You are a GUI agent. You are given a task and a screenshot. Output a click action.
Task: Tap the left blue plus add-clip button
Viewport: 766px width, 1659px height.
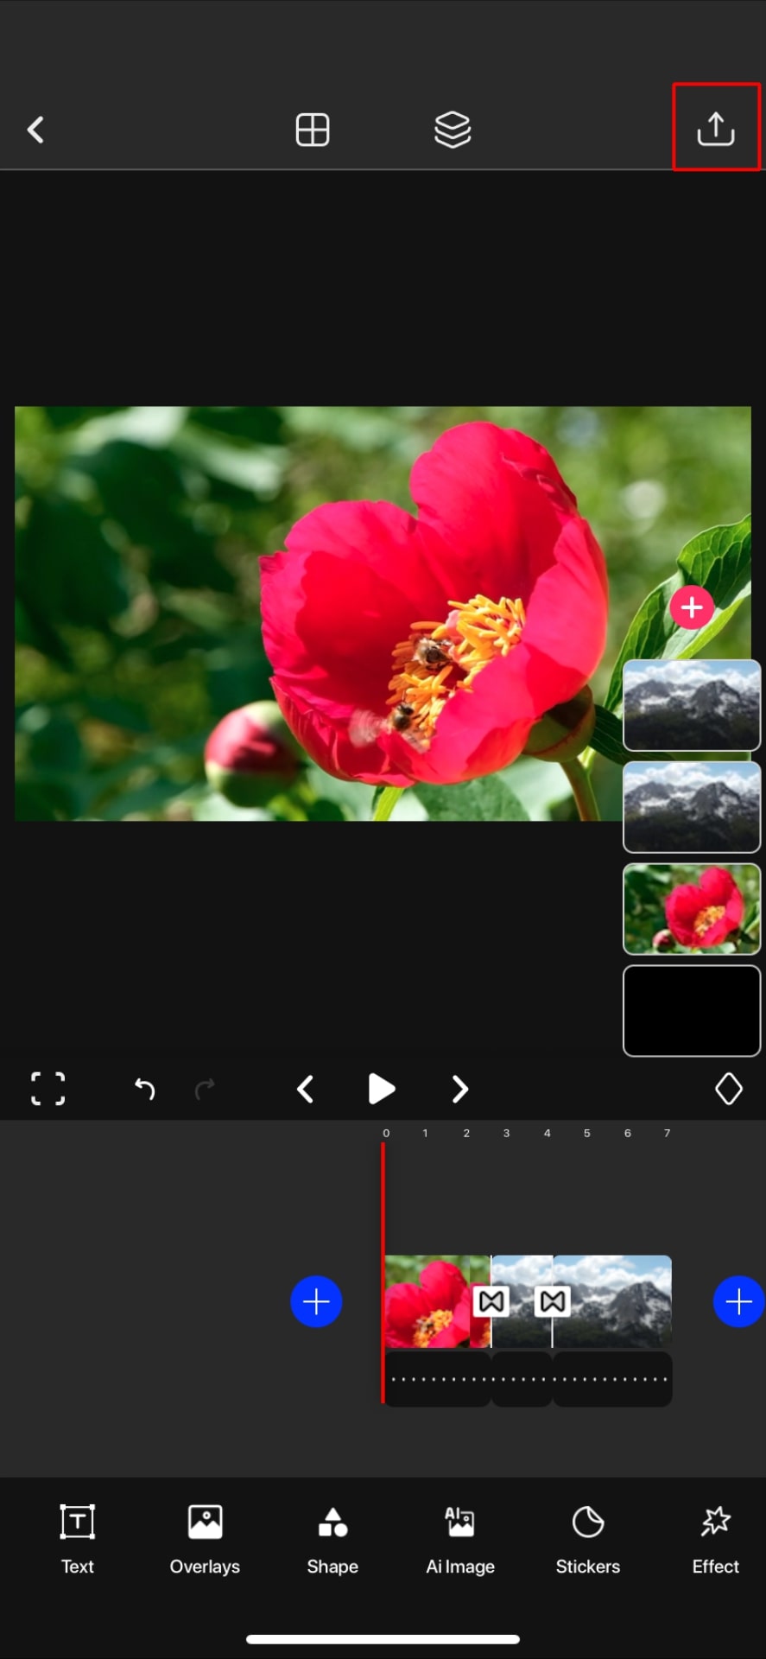tap(316, 1301)
